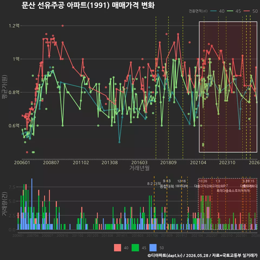Click the salmon 40 swatch in bottom legend
Image resolution: width=260 pixels, height=260 pixels.
(x=117, y=248)
